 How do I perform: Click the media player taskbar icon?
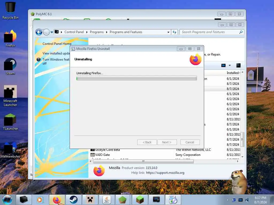(40, 200)
